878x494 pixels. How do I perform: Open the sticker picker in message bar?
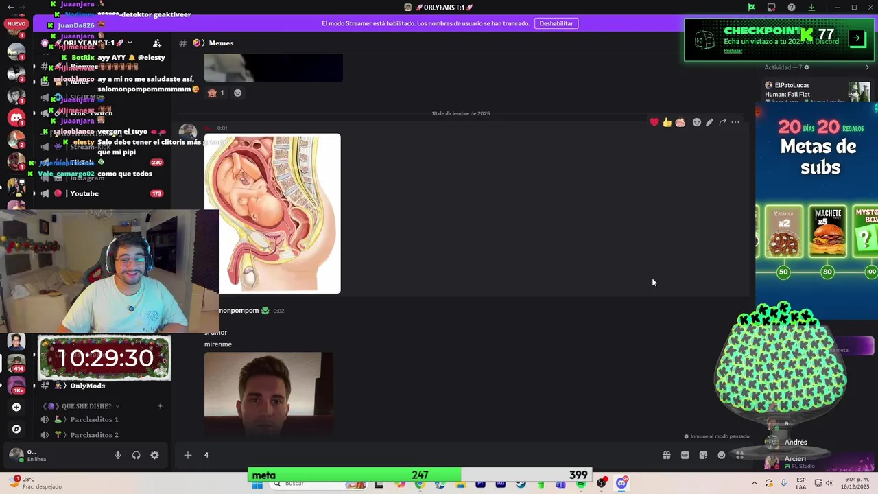pyautogui.click(x=703, y=455)
